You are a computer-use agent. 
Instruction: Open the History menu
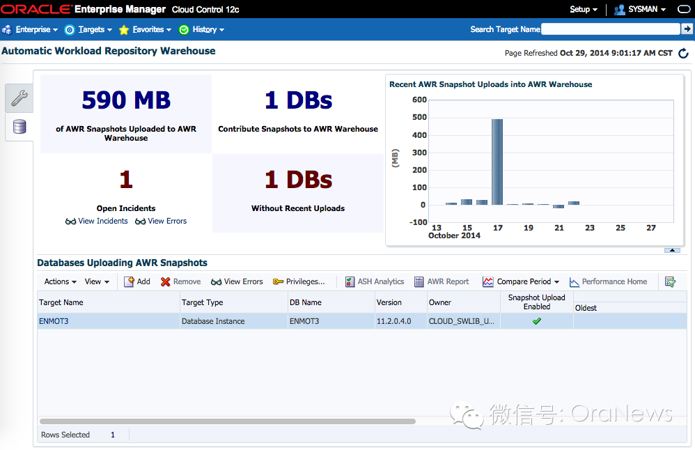(208, 30)
